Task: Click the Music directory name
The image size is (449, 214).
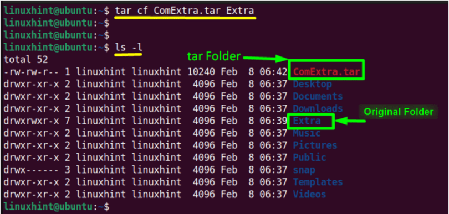Action: [307, 133]
